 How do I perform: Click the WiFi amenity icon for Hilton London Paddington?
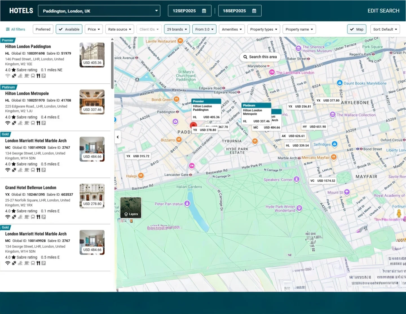pos(8,75)
